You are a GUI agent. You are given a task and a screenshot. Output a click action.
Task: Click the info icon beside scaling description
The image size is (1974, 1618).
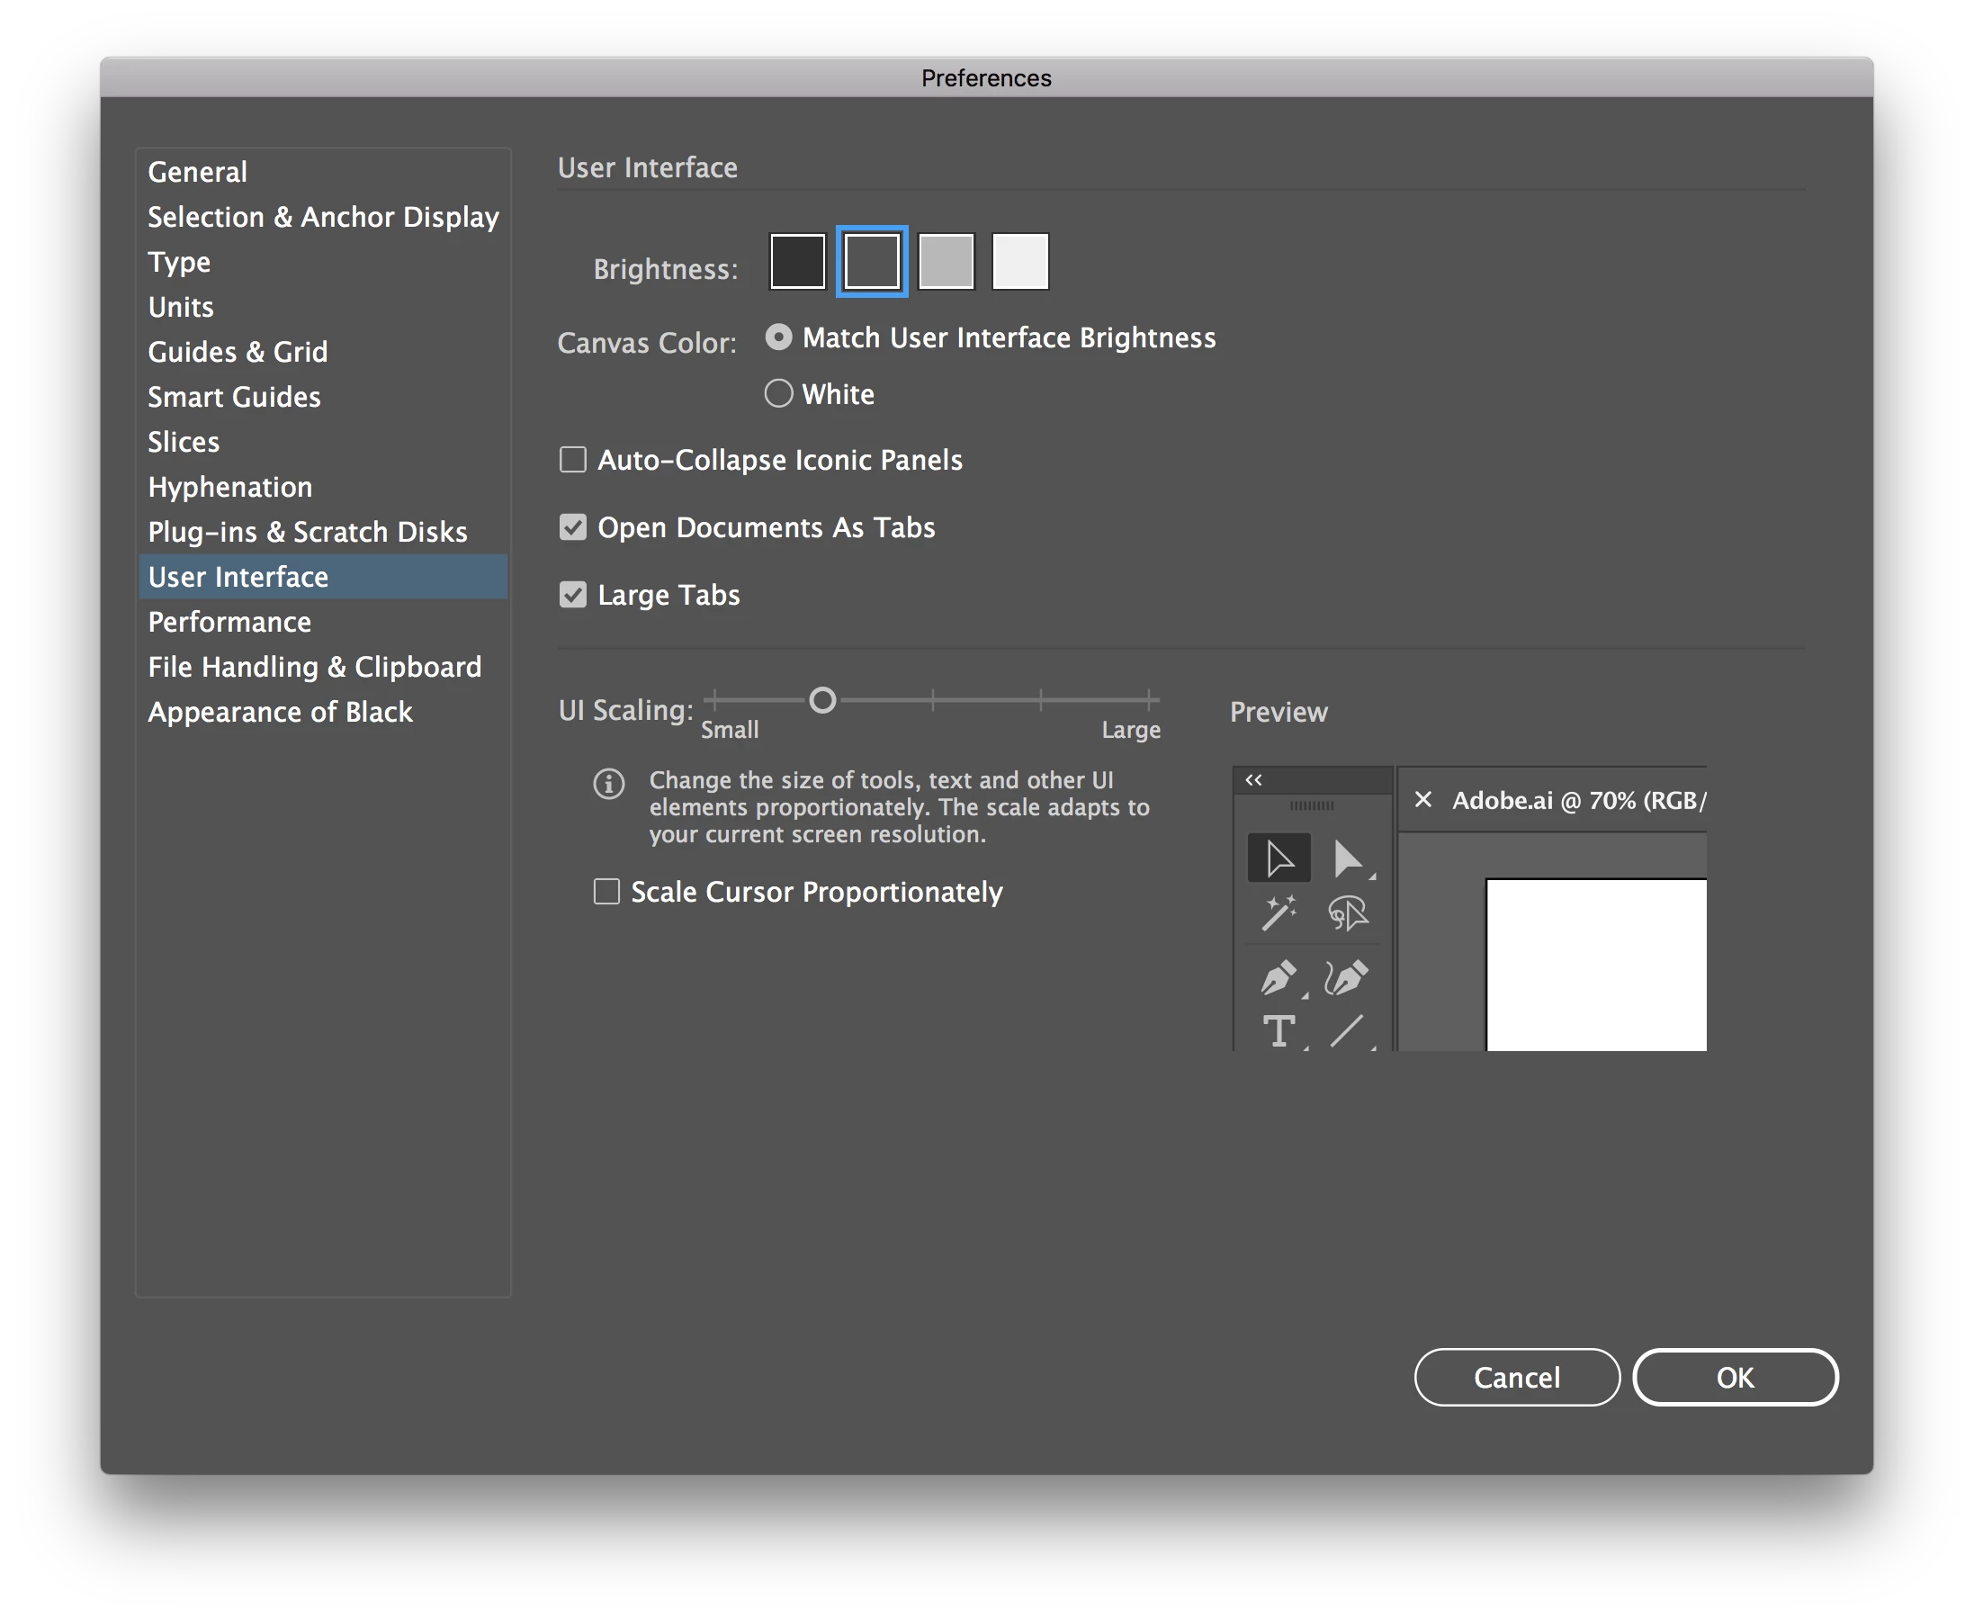[608, 784]
